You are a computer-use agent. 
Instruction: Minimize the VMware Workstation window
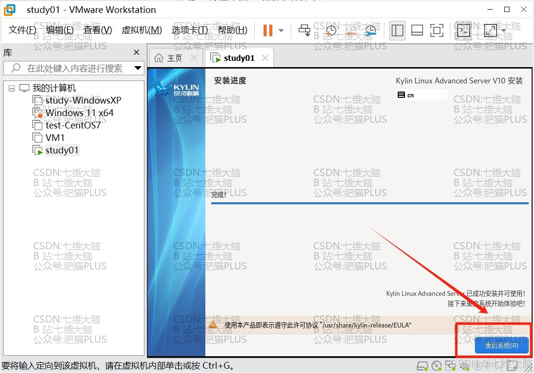tap(490, 10)
